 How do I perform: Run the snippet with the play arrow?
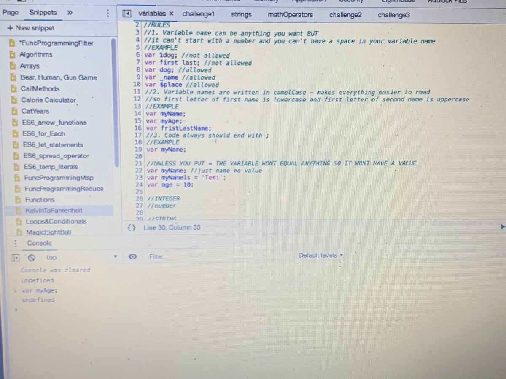[503, 227]
